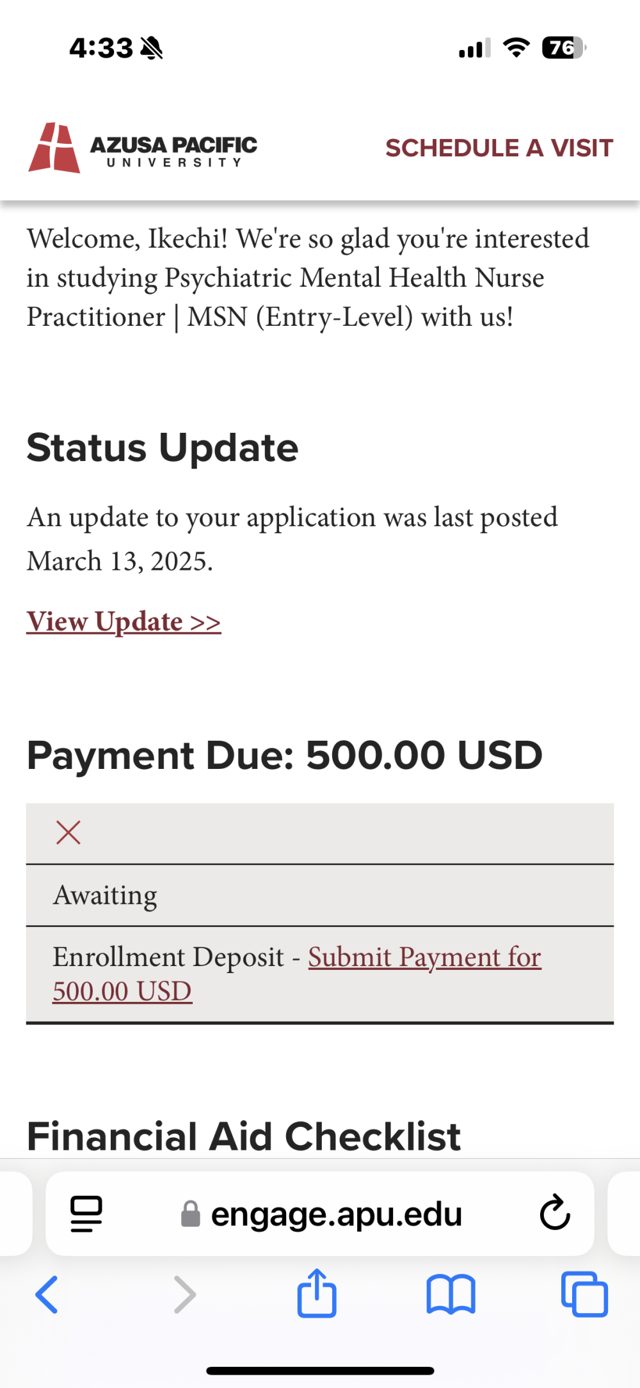Open the Share sheet icon

coord(317,1293)
